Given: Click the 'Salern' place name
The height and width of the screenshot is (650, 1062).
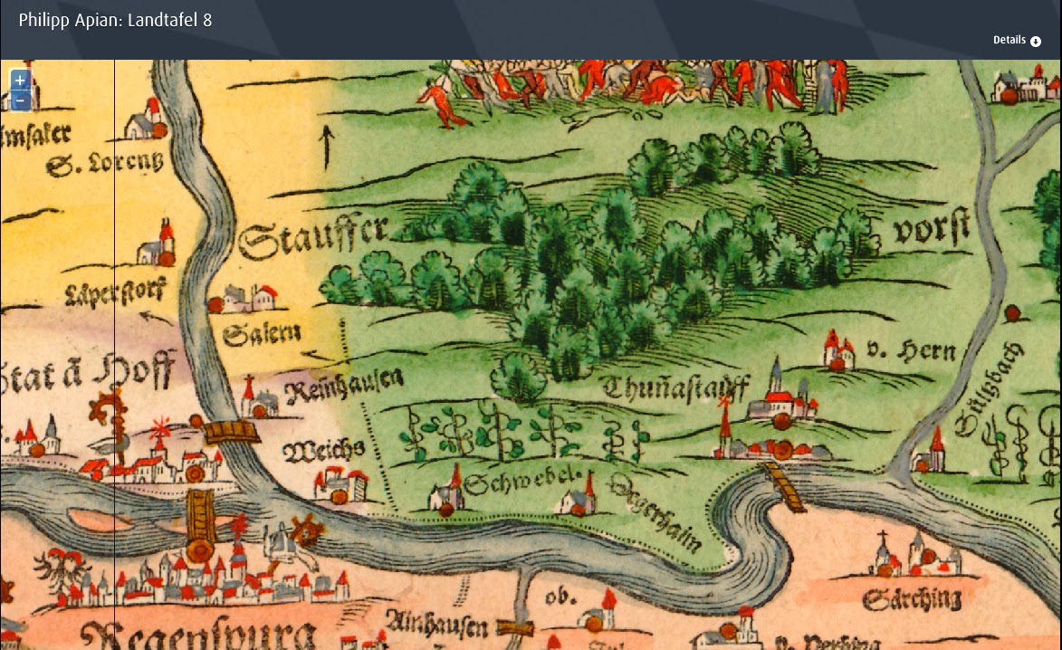Looking at the screenshot, I should click(x=262, y=333).
